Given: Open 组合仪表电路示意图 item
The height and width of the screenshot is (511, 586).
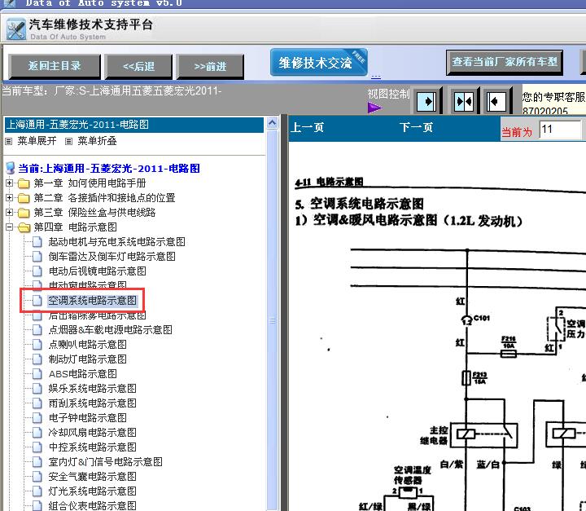Looking at the screenshot, I should tap(92, 505).
